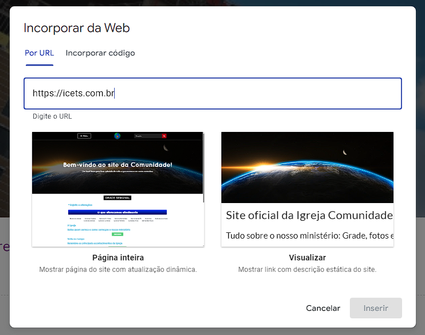Click the blue 'O que oferecemos' banner
Image resolution: width=425 pixels, height=335 pixels.
(x=118, y=212)
